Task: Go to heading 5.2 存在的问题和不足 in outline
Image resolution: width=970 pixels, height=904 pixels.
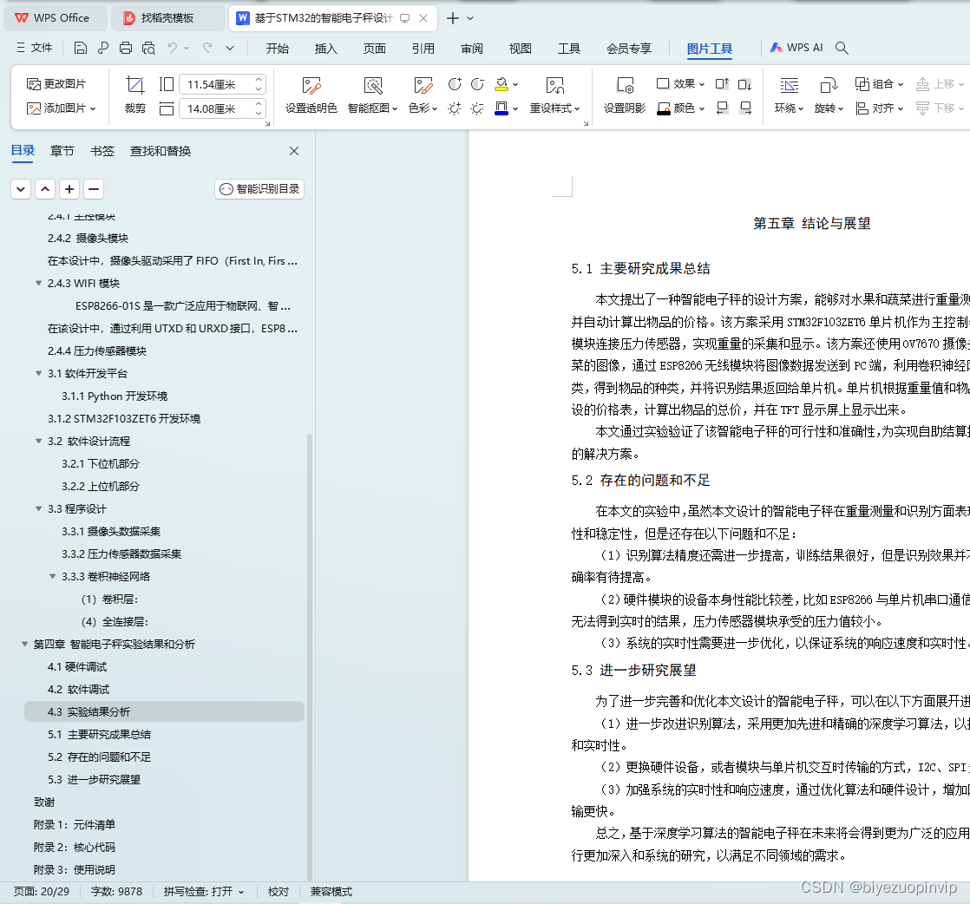Action: pyautogui.click(x=99, y=757)
